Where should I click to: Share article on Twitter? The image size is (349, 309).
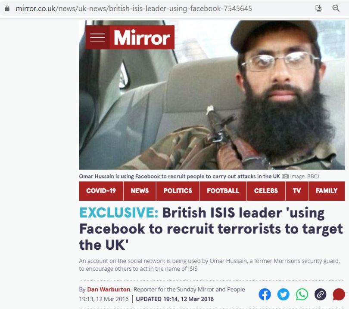(x=284, y=294)
